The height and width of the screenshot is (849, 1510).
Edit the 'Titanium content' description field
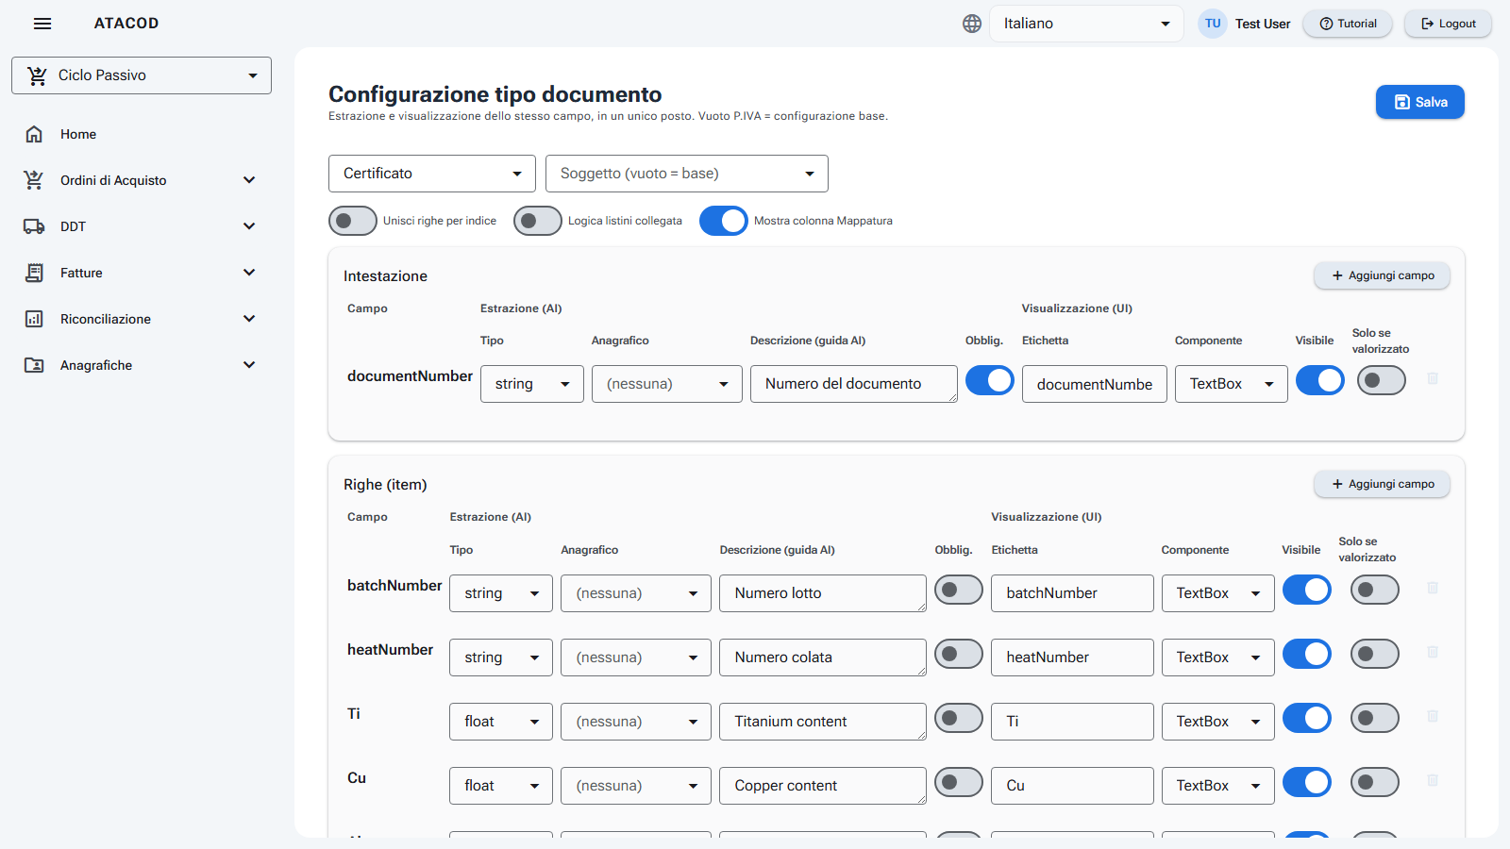pyautogui.click(x=823, y=722)
